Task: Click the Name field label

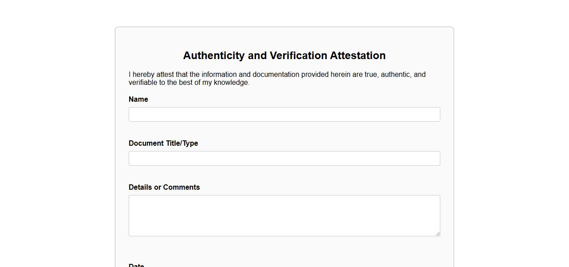Action: (138, 99)
